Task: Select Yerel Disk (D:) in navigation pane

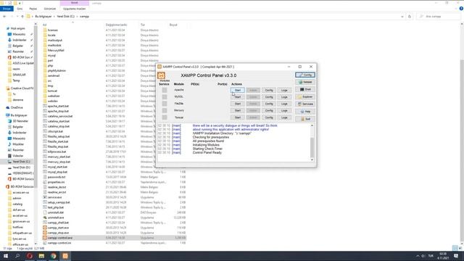Action: coord(21,167)
